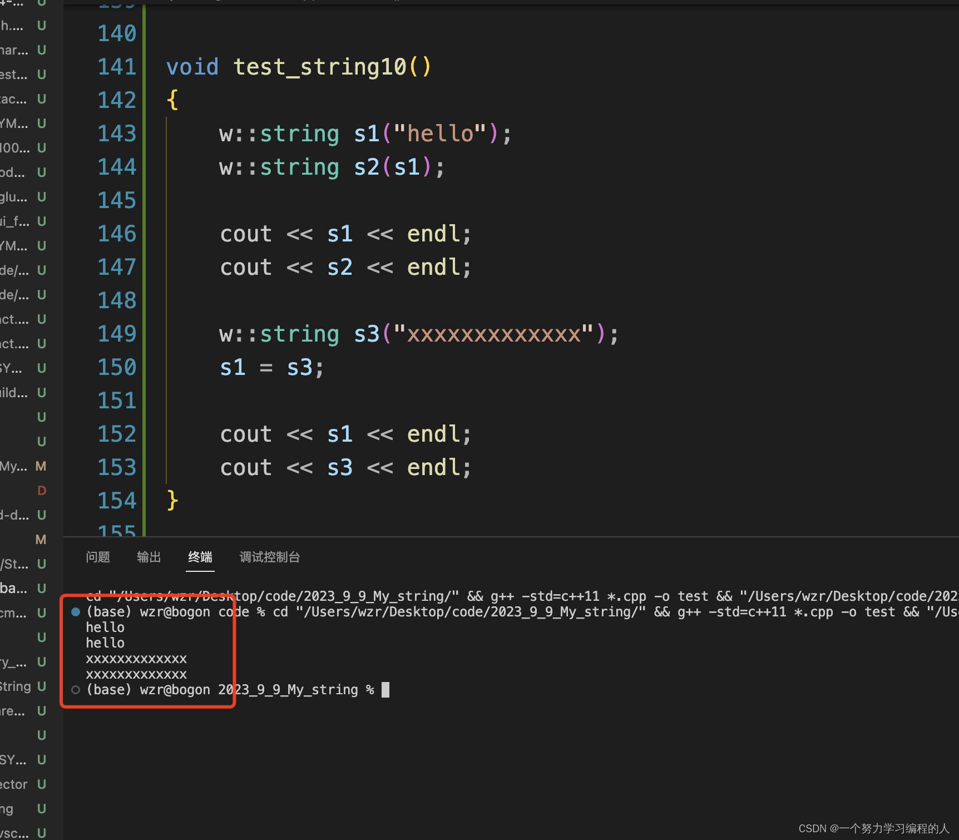The width and height of the screenshot is (959, 840).
Task: Click the blue command-success dot in terminal
Action: click(x=76, y=612)
